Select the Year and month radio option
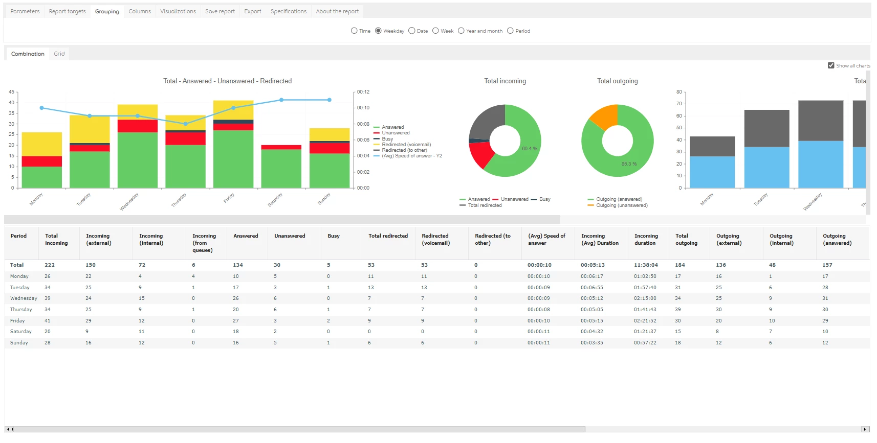Screen dimensions: 877x443 [x=461, y=31]
